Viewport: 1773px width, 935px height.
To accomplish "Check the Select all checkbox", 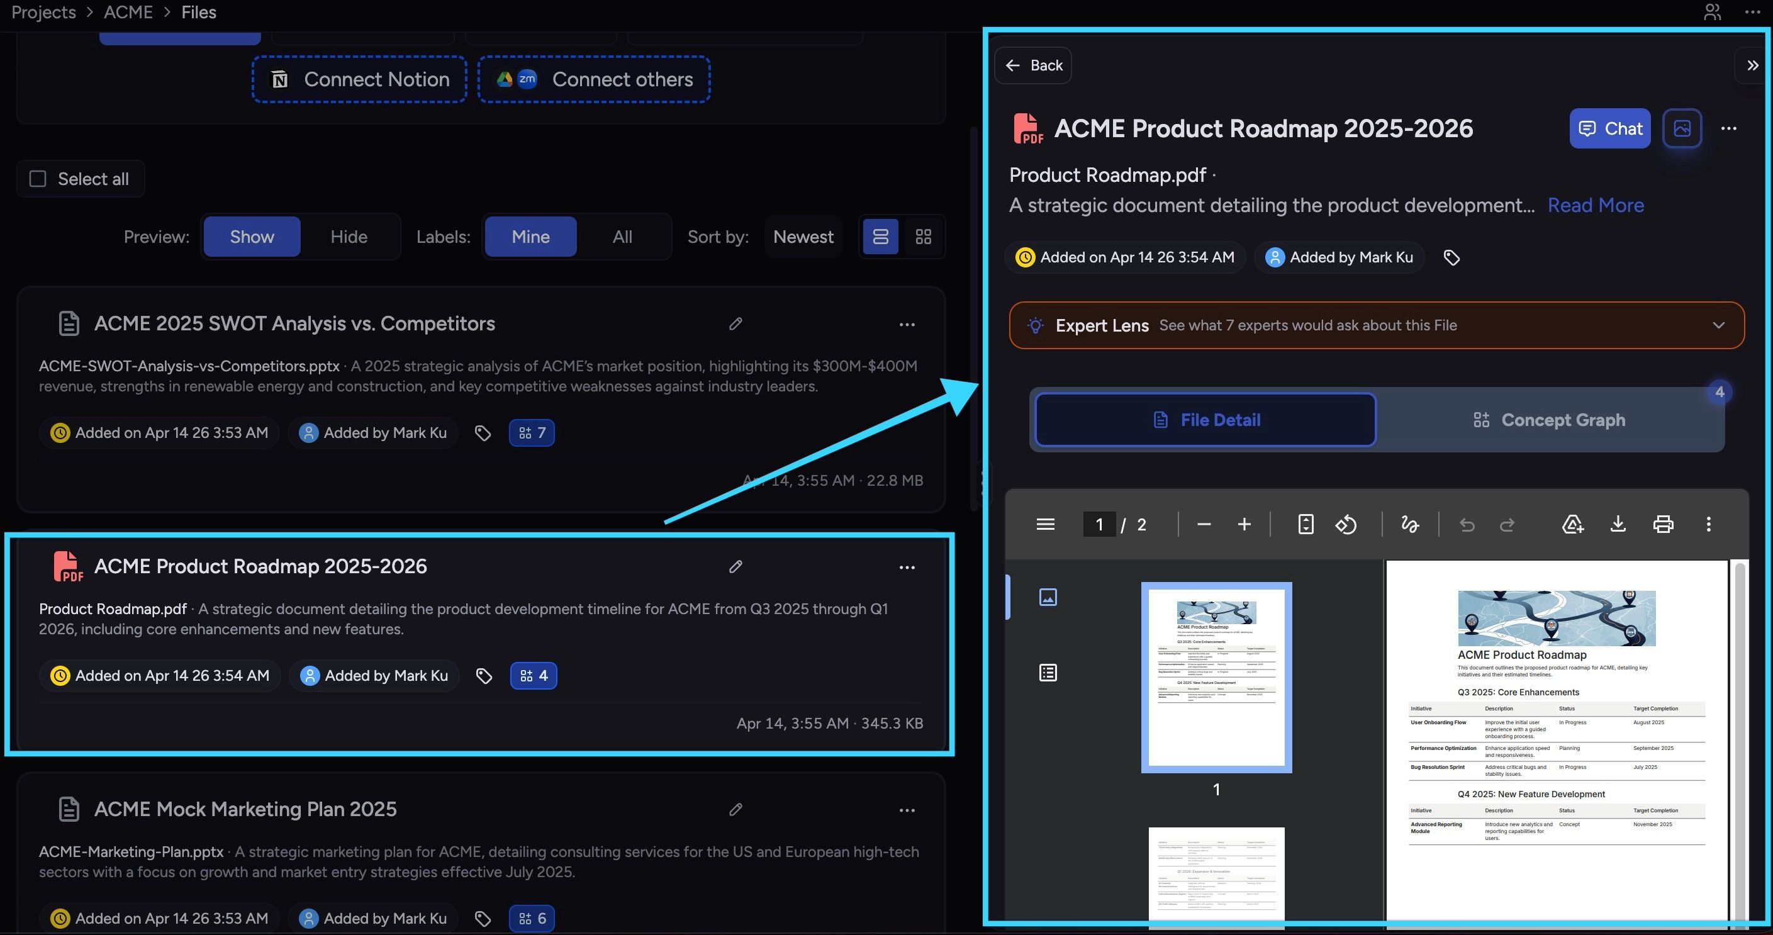I will [x=38, y=179].
